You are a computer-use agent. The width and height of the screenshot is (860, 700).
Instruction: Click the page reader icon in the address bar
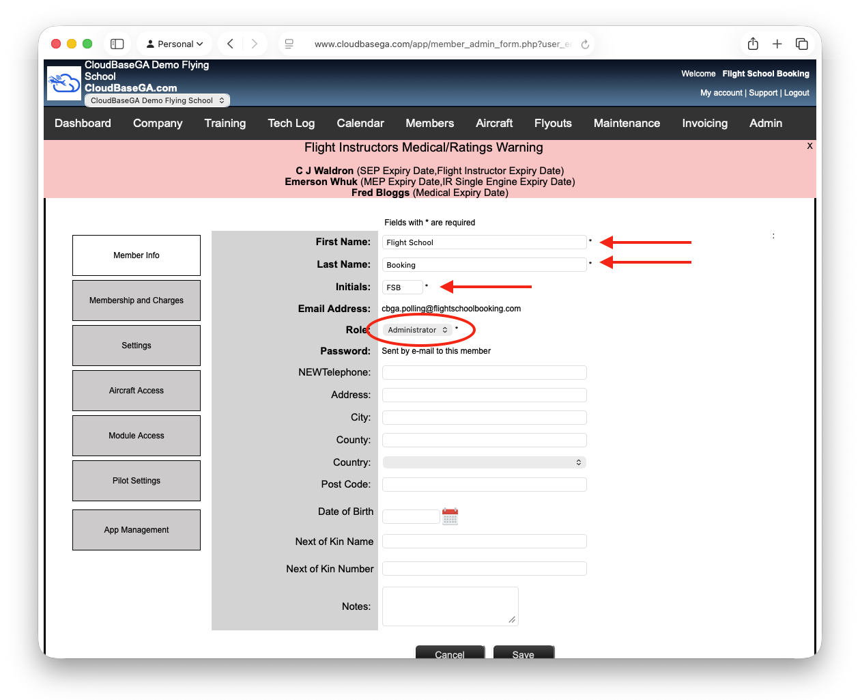[289, 44]
